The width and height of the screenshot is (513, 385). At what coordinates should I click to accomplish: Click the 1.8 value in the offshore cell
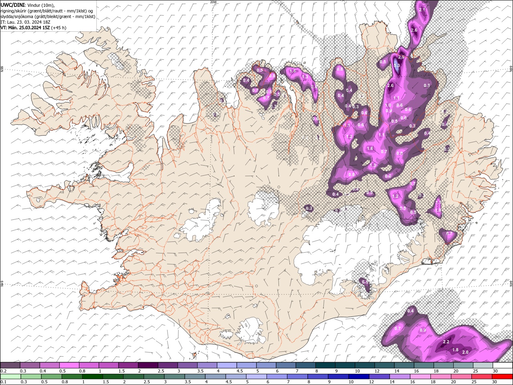point(455,350)
